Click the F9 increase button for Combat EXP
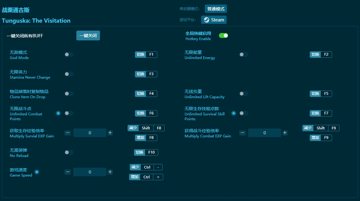The image size is (360, 201). (321, 138)
